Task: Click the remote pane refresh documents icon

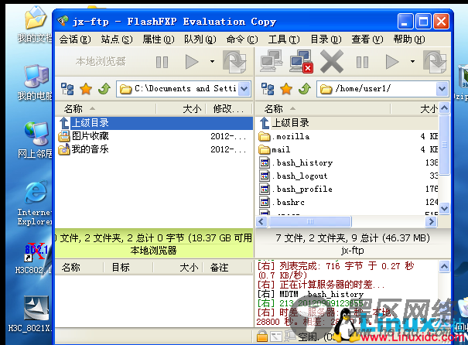Action: (436, 61)
